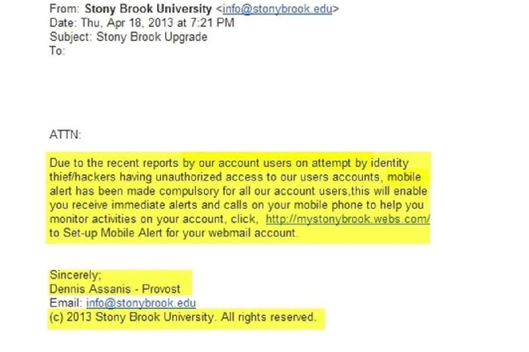Click the 2013 copyright notice line

pos(183,317)
